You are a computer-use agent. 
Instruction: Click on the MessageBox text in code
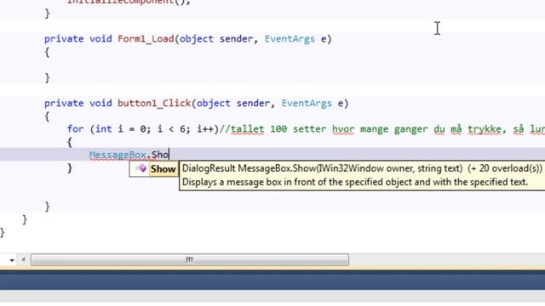tap(118, 155)
